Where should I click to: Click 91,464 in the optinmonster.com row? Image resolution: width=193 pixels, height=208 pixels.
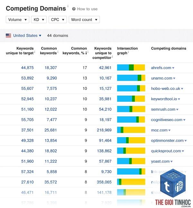tap(105, 140)
